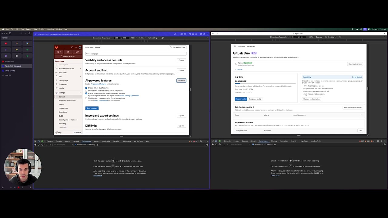
Task: Toggle Memory checkbox in right Performance panel
Action: [266, 144]
